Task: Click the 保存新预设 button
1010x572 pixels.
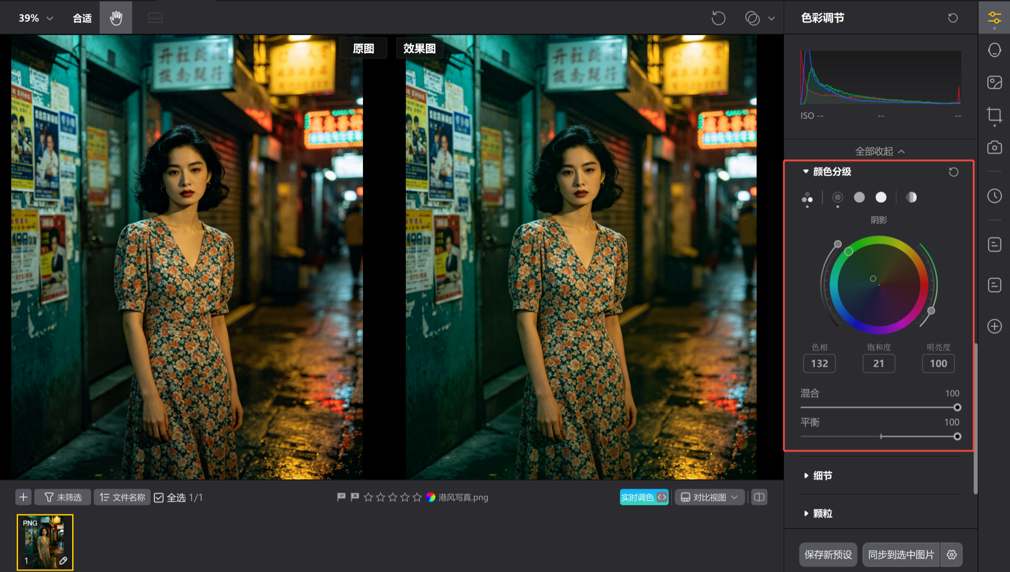Action: pyautogui.click(x=828, y=554)
